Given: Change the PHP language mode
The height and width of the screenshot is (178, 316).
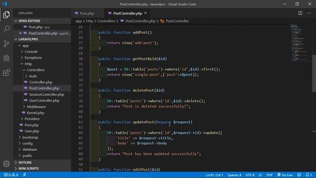Looking at the screenshot, I should point(269,175).
